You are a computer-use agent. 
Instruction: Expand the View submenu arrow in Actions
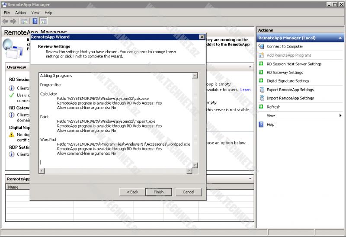[x=340, y=116]
